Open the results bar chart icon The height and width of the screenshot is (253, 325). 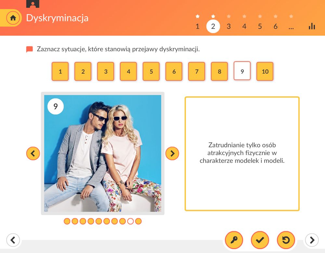pyautogui.click(x=312, y=26)
